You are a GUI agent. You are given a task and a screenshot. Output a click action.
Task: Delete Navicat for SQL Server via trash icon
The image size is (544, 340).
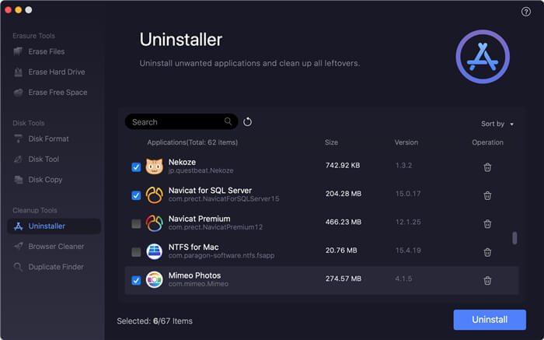487,195
